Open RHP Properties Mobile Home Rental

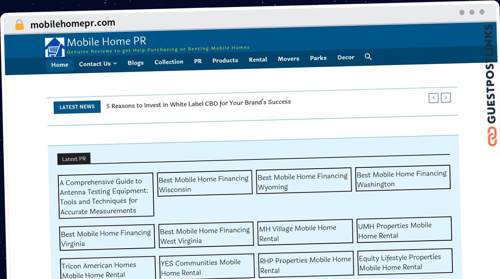click(306, 265)
